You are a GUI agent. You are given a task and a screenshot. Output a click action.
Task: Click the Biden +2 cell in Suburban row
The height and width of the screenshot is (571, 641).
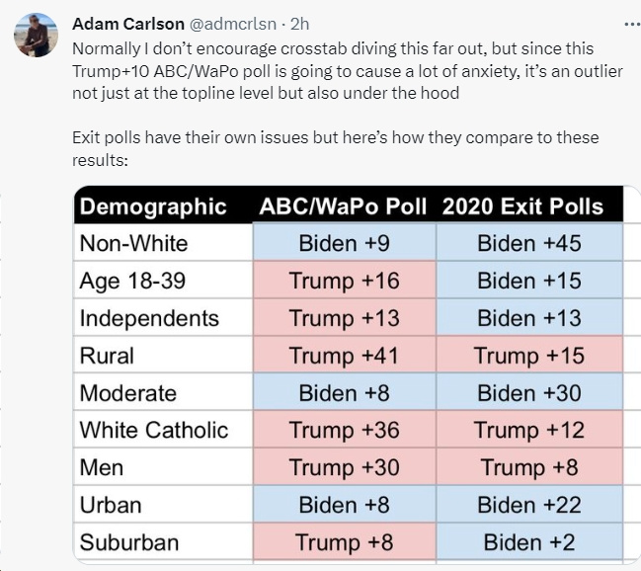528,542
